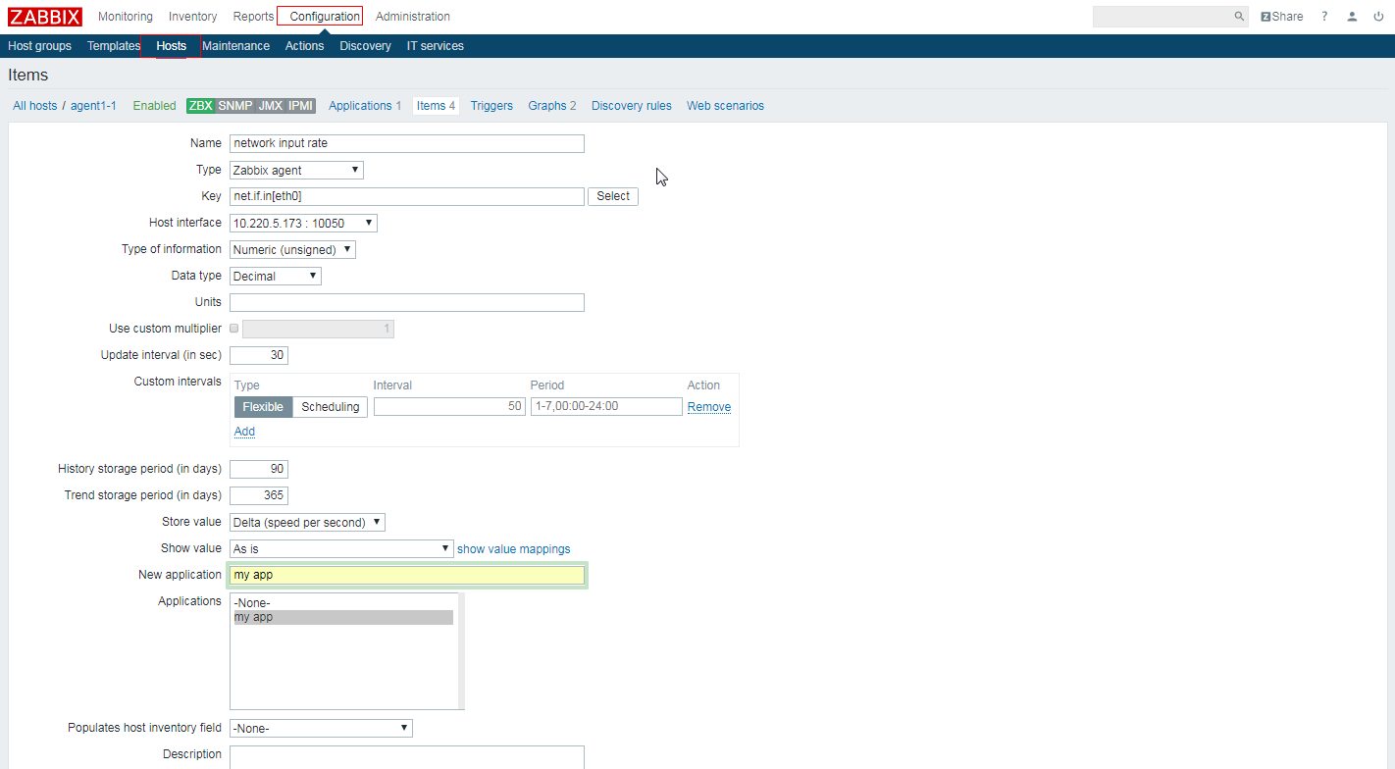The width and height of the screenshot is (1395, 769).
Task: Click Remove for the custom interval
Action: coord(709,407)
